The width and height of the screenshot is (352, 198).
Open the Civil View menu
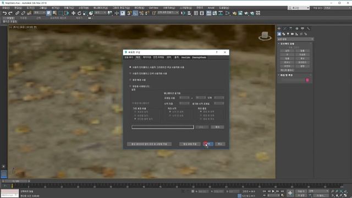(153, 8)
